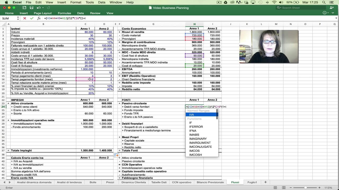Open the Undo history dropdown arrow
Screen dimensions: 339x190
point(42,8)
